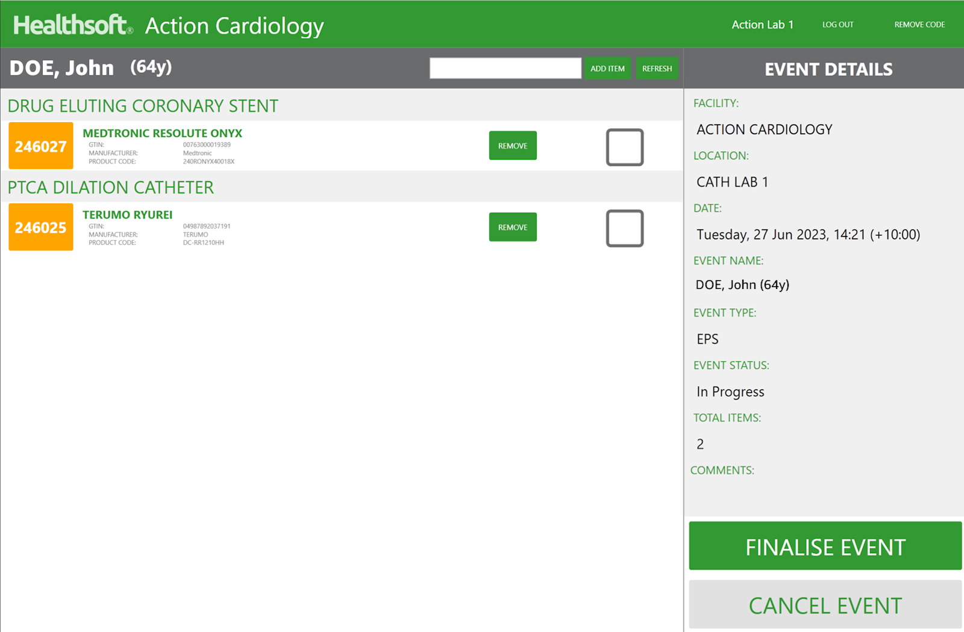Click CANCEL EVENT
The width and height of the screenshot is (964, 632).
824,606
